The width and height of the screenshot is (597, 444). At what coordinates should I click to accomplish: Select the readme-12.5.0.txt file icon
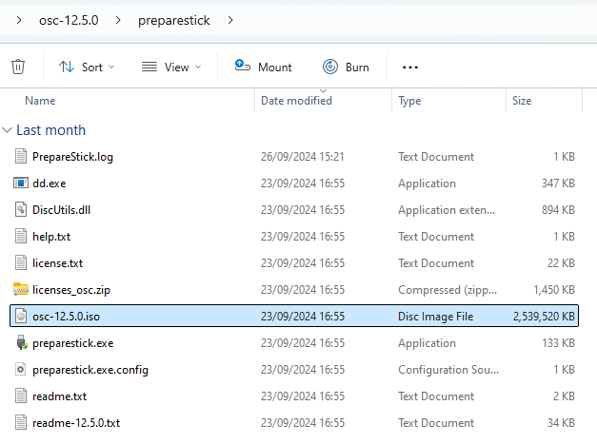pyautogui.click(x=21, y=422)
